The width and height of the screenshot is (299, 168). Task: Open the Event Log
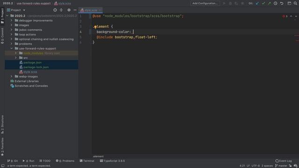click(x=284, y=161)
